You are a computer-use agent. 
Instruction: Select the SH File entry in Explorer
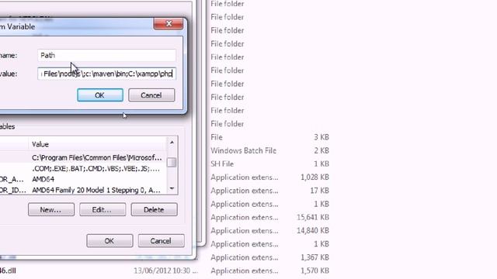pos(222,164)
